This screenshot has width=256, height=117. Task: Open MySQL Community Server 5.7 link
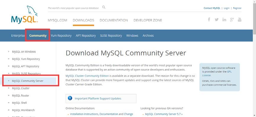(x=164, y=114)
